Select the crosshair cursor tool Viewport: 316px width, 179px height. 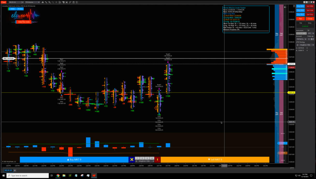coord(56,2)
